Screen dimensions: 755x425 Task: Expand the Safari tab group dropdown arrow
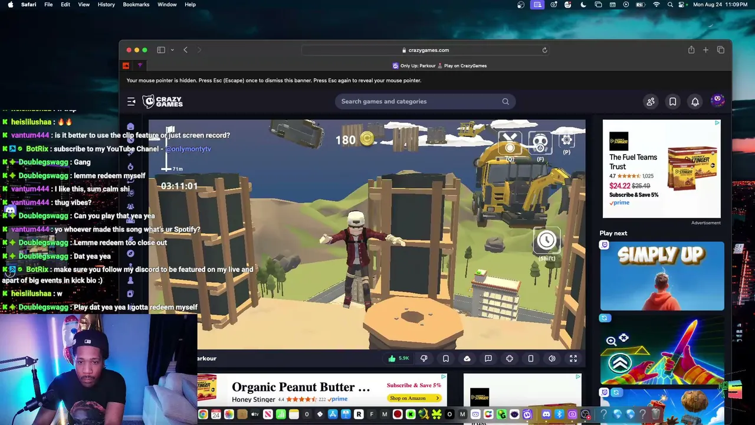tap(172, 50)
